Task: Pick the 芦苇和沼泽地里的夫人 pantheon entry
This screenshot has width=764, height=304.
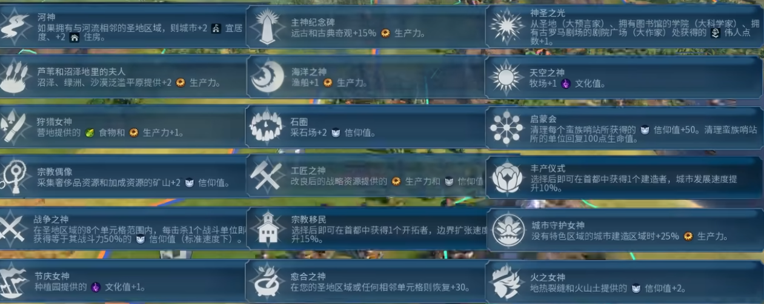Action: pyautogui.click(x=123, y=78)
